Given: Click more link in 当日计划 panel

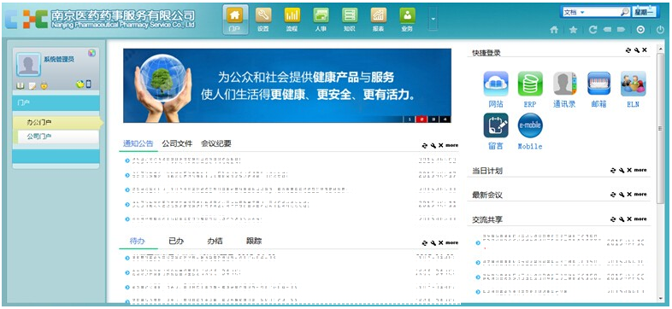Looking at the screenshot, I should click(640, 170).
